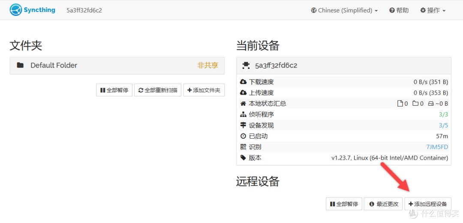Screen dimensions: 463x223
Task: Click the version text v1.23.7, Linux
Action: point(389,158)
